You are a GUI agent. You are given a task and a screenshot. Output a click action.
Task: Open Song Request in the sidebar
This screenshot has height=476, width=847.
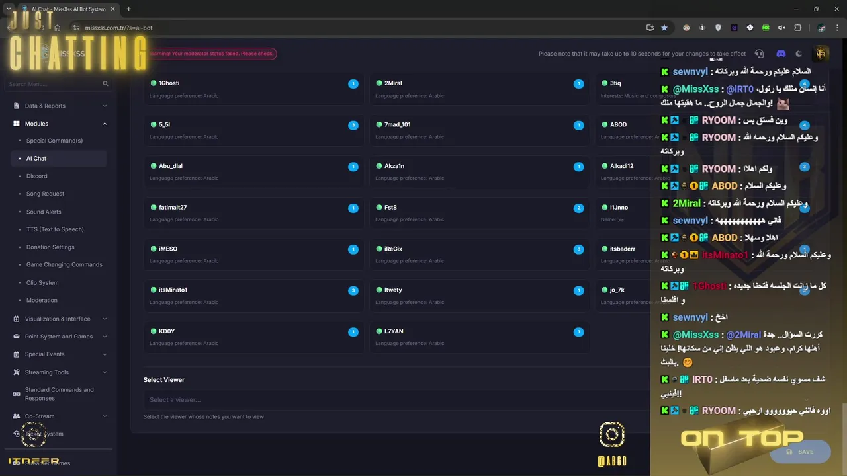[x=45, y=194]
